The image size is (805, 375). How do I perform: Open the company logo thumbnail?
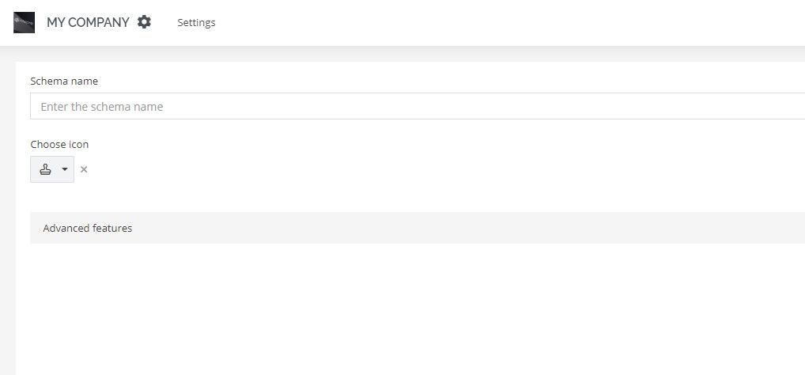click(x=25, y=23)
